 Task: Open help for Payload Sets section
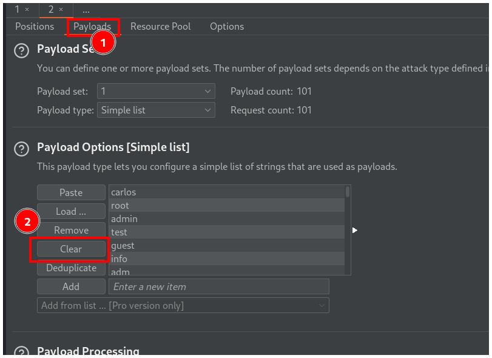(21, 50)
